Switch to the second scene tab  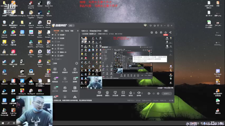tap(62, 31)
